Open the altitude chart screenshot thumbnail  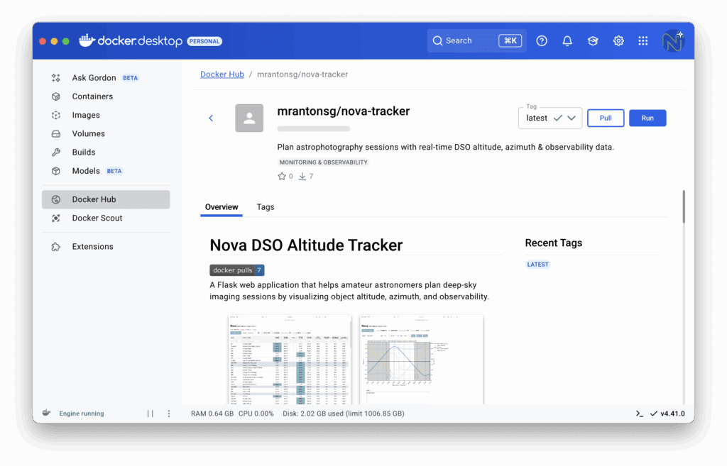(422, 360)
